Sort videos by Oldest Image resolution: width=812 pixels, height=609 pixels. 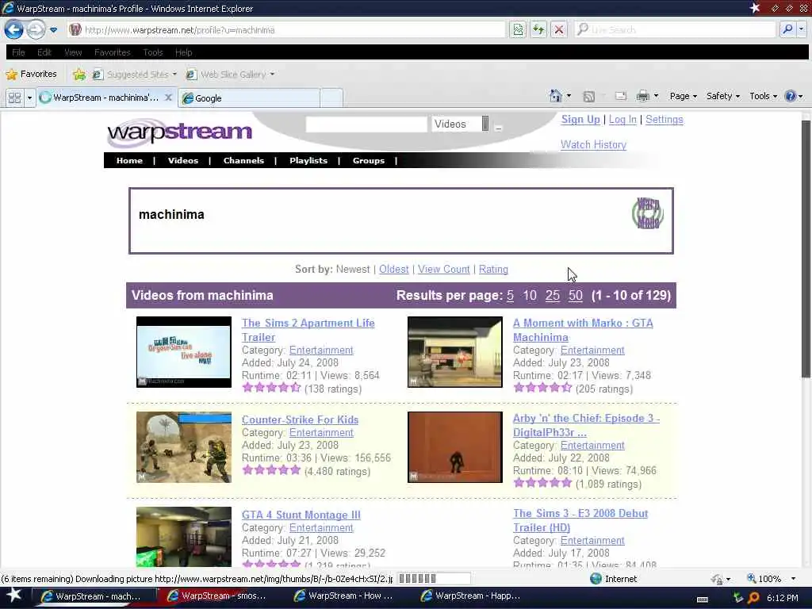(x=393, y=270)
